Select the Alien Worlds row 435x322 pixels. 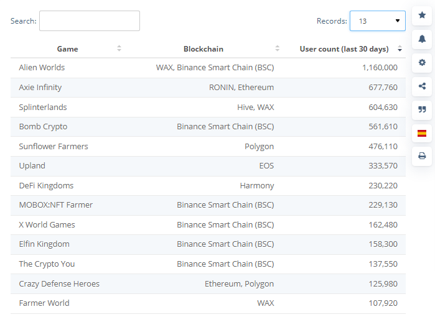tap(208, 68)
